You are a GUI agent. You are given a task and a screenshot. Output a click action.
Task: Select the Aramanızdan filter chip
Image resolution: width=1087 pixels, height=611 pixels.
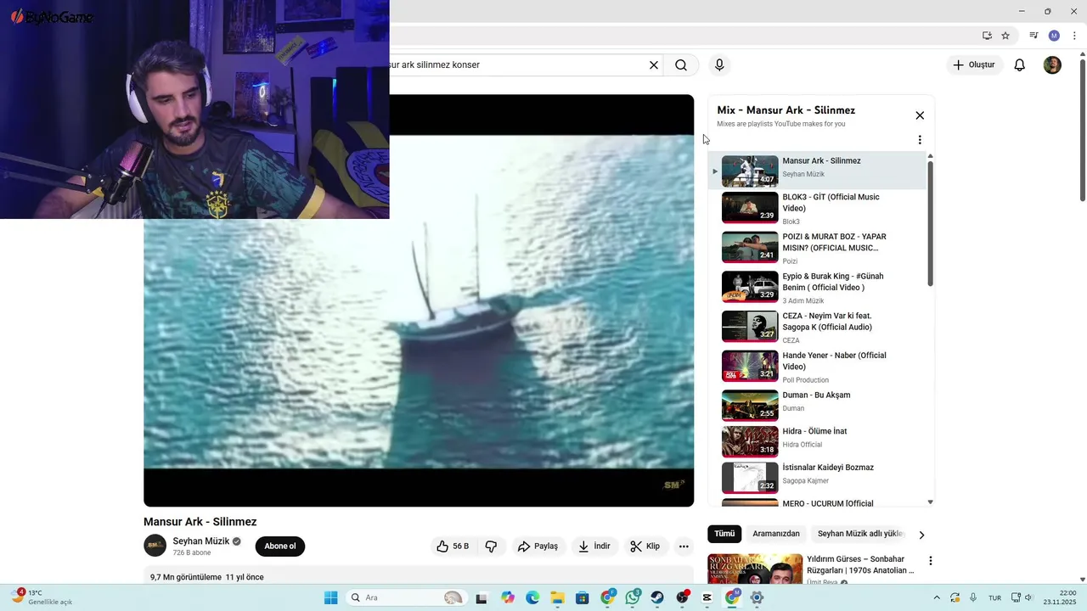(776, 534)
